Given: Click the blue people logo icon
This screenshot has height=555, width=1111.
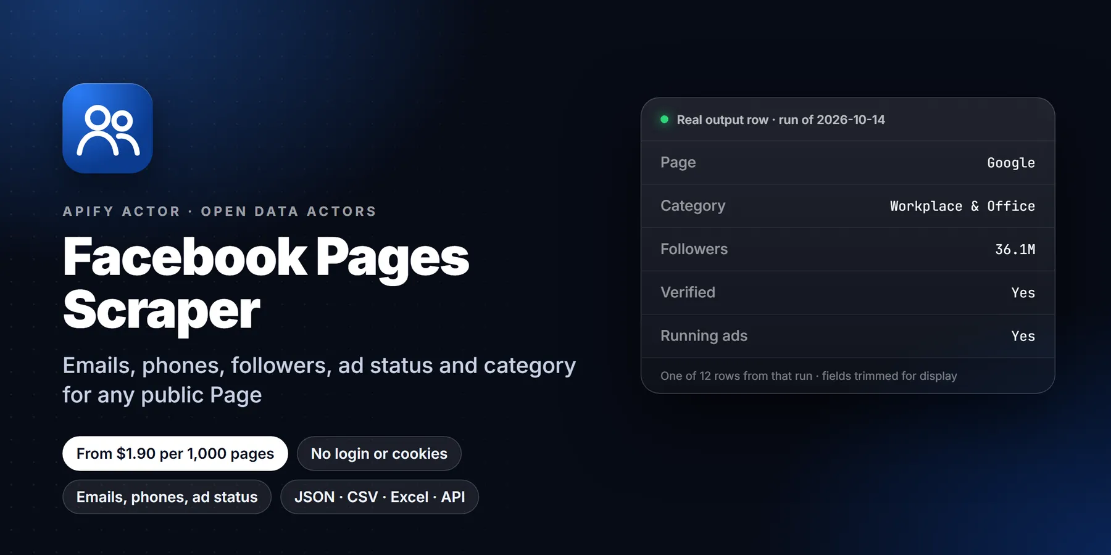Looking at the screenshot, I should click(107, 128).
